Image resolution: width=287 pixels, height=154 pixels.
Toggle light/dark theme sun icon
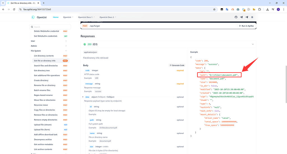tap(252, 17)
